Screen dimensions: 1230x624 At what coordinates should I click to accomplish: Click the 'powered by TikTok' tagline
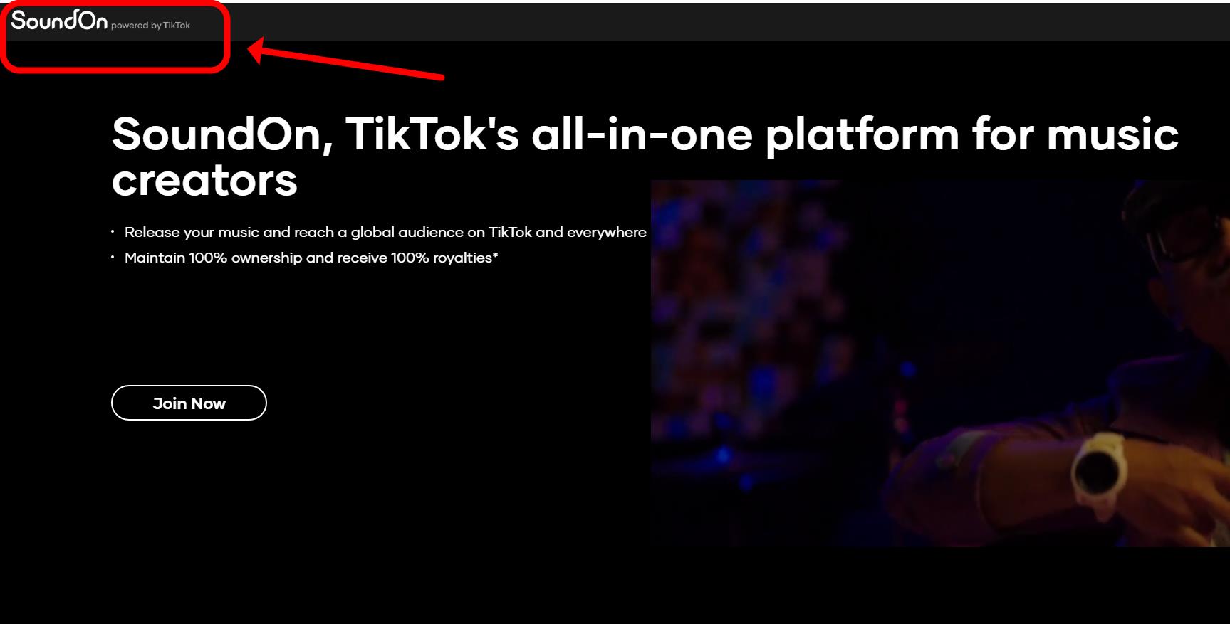[150, 26]
